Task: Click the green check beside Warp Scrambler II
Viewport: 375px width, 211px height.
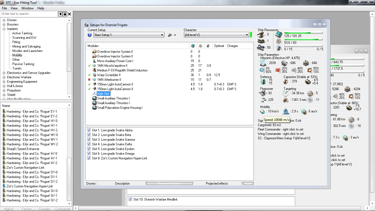Action: point(89,75)
